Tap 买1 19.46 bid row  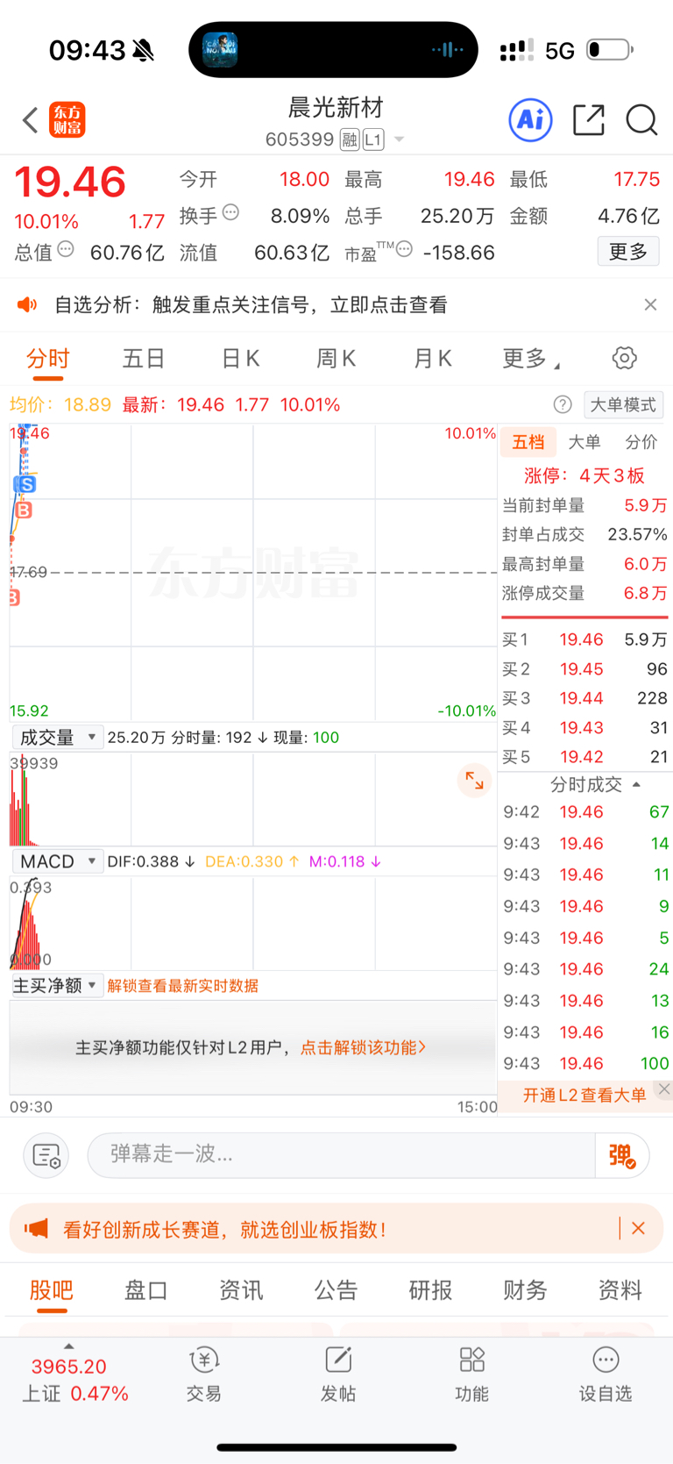584,639
